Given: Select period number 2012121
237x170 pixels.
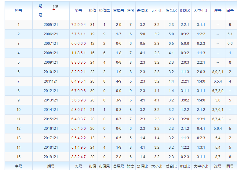Looking at the screenshot, I should pyautogui.click(x=51, y=91).
